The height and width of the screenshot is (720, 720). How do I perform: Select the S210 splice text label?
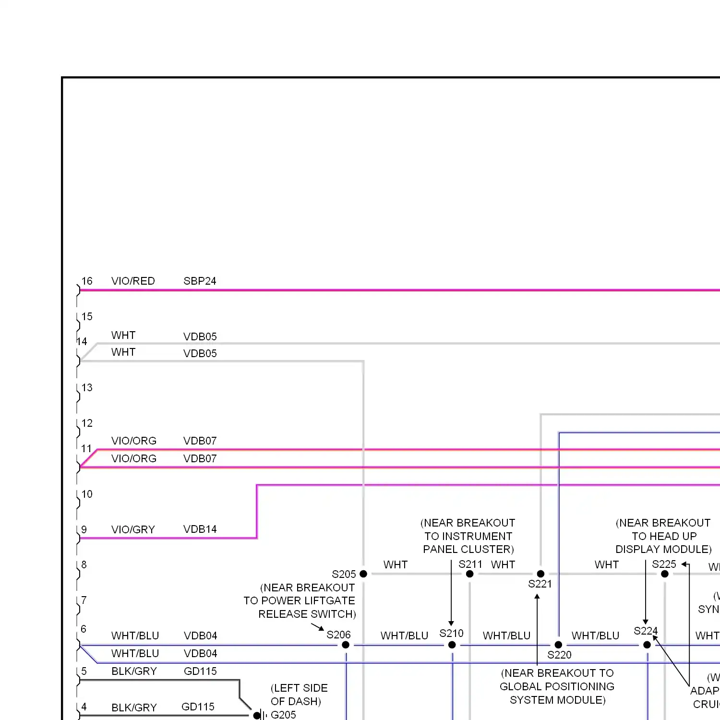[x=451, y=633]
